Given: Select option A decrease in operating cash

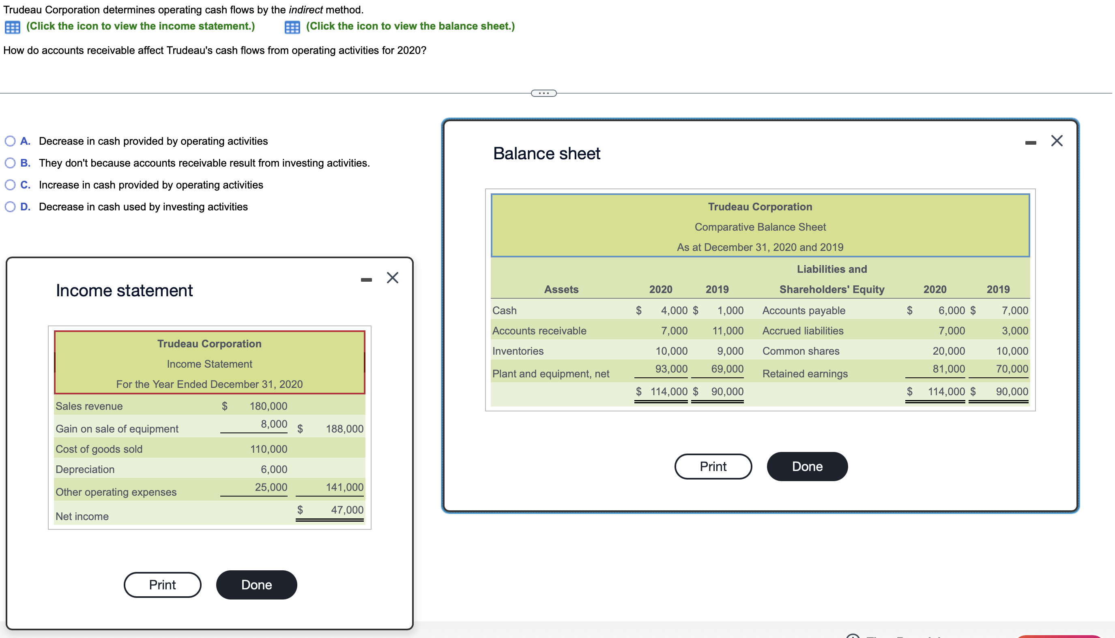Looking at the screenshot, I should click(x=10, y=141).
